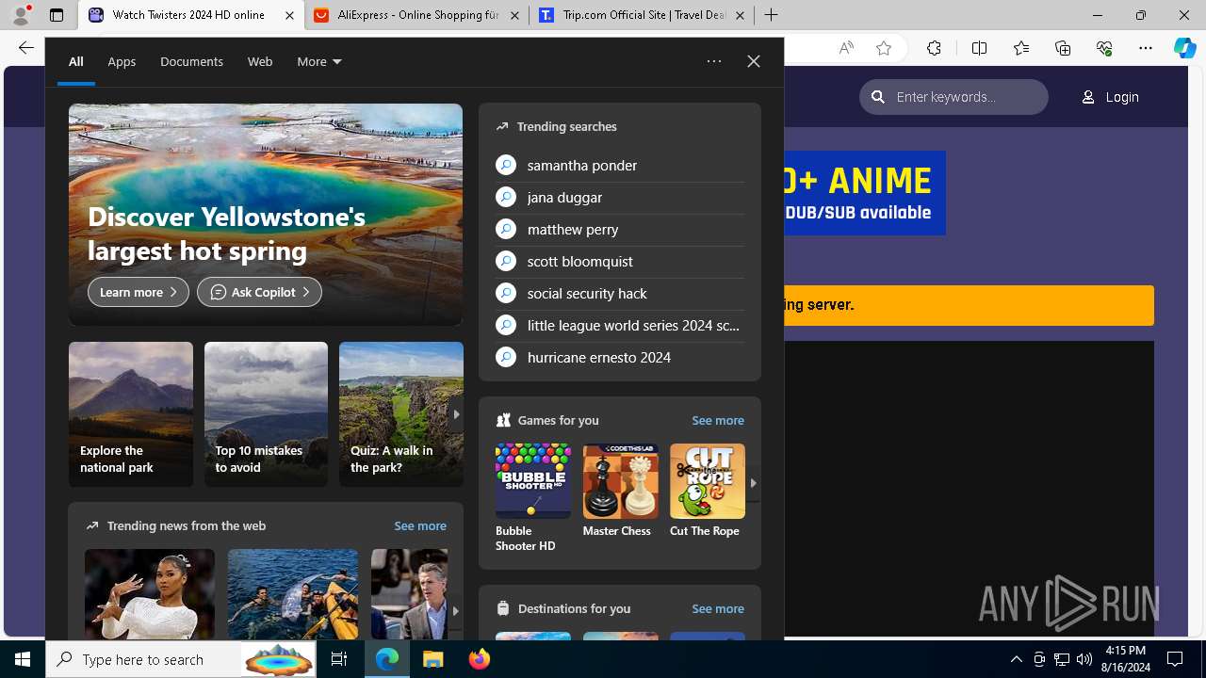The image size is (1206, 678).
Task: Open See more for Games for you
Action: point(718,420)
